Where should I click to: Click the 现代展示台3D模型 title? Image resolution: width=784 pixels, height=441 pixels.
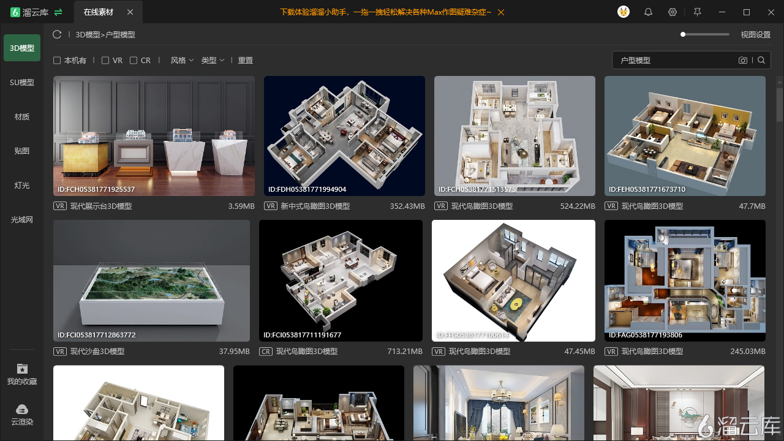pos(101,206)
